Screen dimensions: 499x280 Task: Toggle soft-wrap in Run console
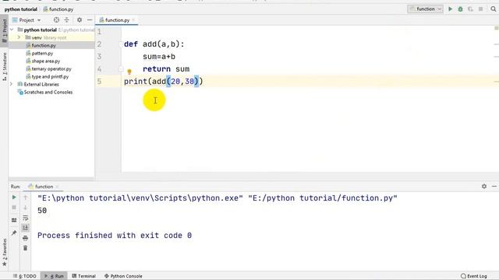tap(25, 218)
